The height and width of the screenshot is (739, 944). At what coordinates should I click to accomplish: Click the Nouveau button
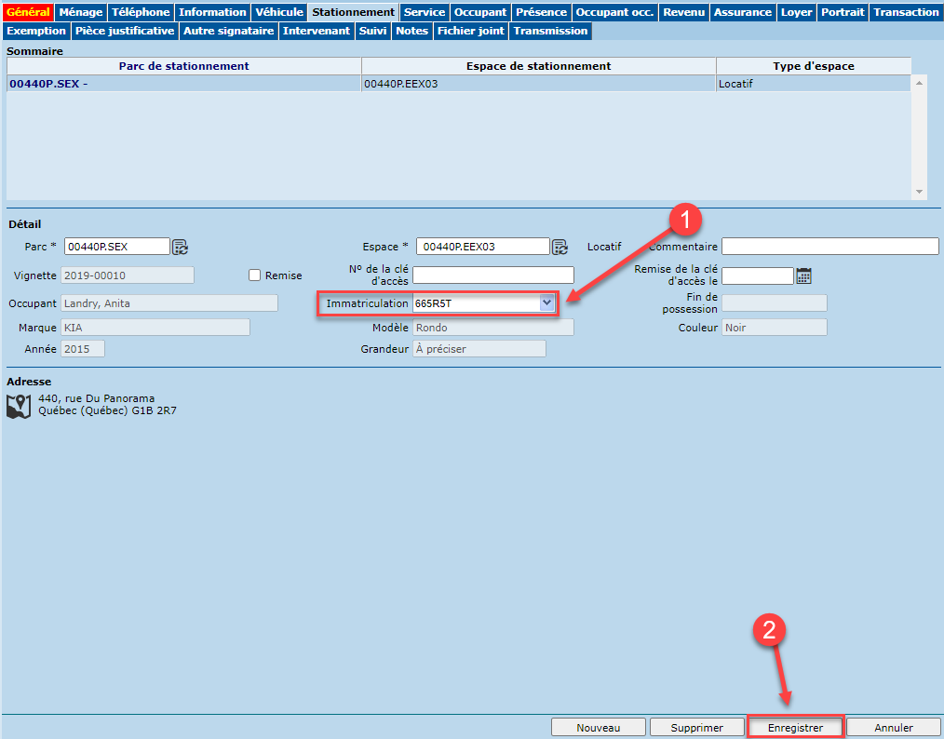[x=598, y=728]
